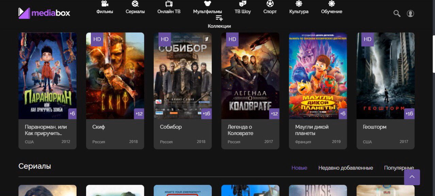Click +16 age badge on Геошторм poster
The width and height of the screenshot is (435, 196).
409,114
